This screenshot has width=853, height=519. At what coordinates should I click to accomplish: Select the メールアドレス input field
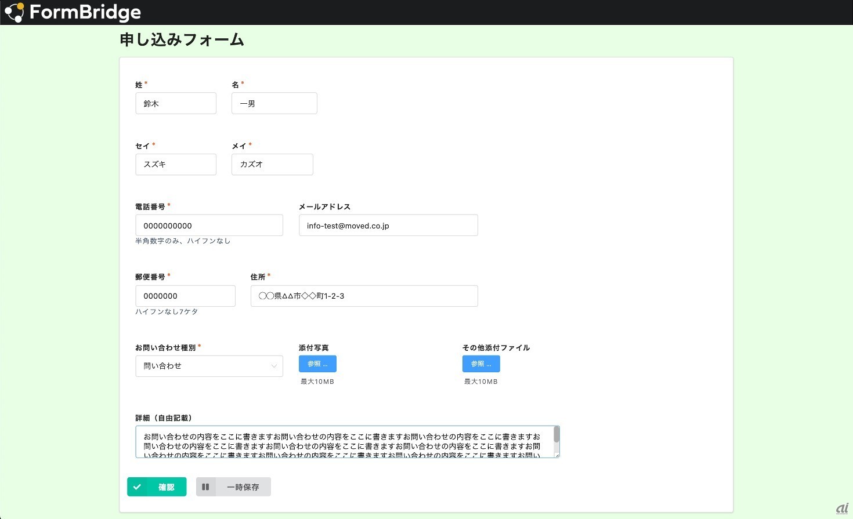(388, 226)
